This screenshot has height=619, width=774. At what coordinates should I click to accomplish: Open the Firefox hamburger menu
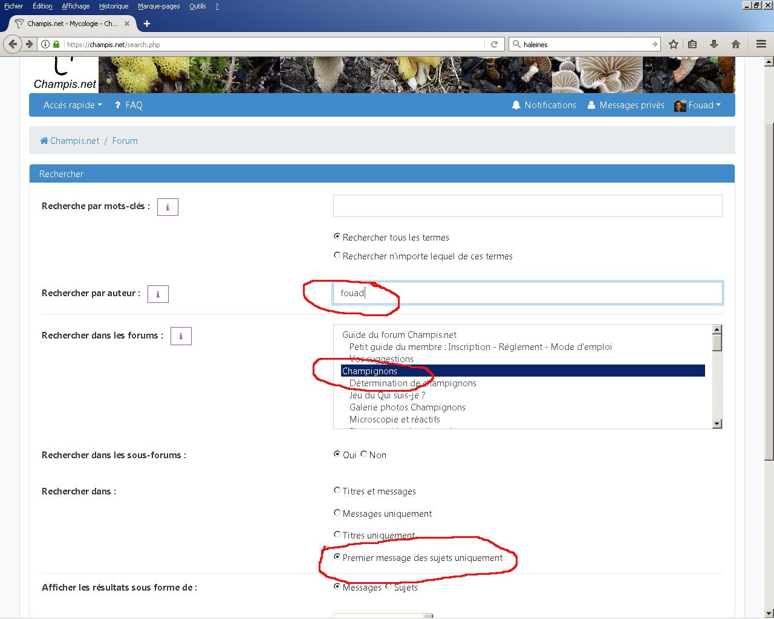pyautogui.click(x=761, y=44)
